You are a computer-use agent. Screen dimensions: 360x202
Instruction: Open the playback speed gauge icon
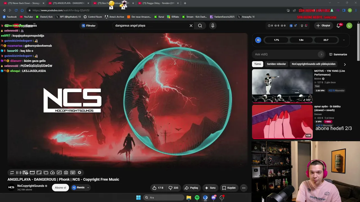(x=52, y=173)
